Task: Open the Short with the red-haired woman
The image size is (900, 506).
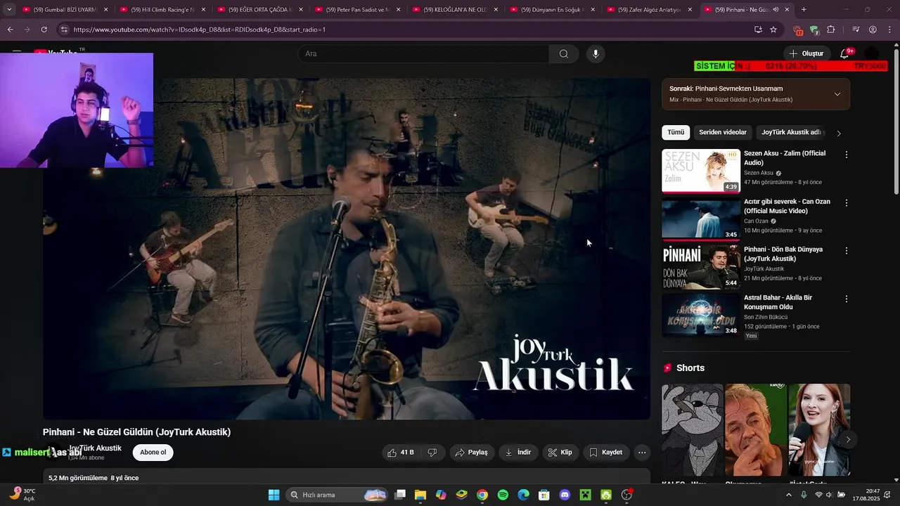Action: [819, 429]
